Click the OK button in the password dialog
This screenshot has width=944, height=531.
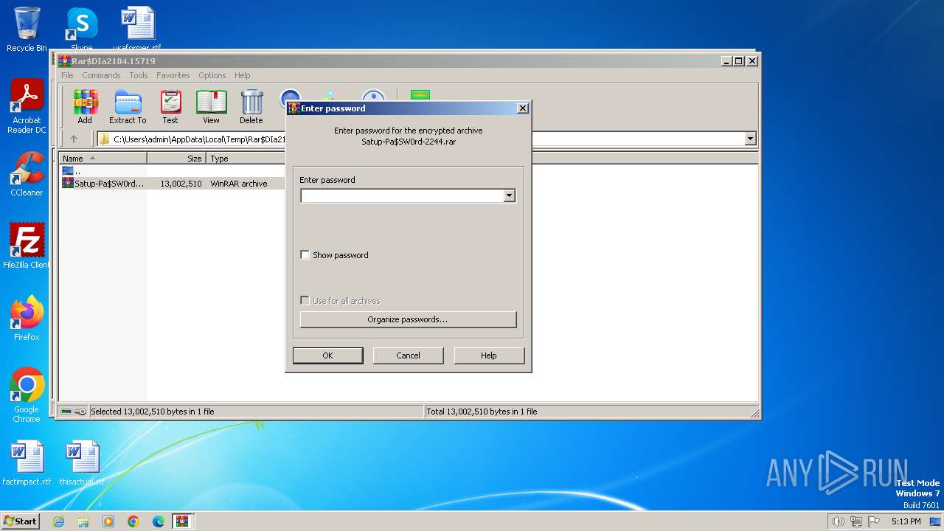point(327,355)
